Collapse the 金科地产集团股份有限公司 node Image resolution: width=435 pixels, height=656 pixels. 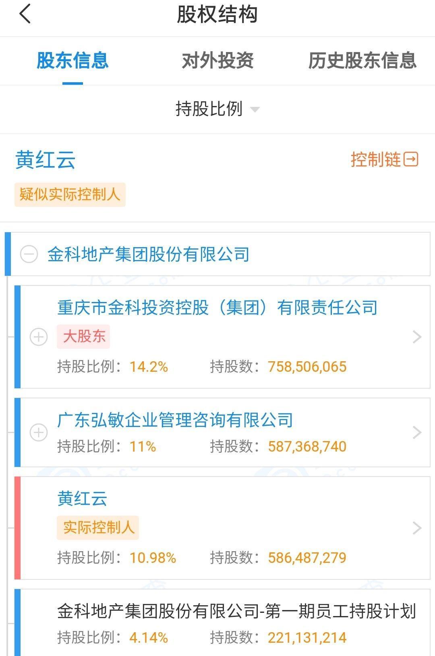(x=29, y=254)
